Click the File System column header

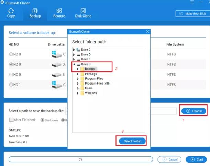(175, 44)
